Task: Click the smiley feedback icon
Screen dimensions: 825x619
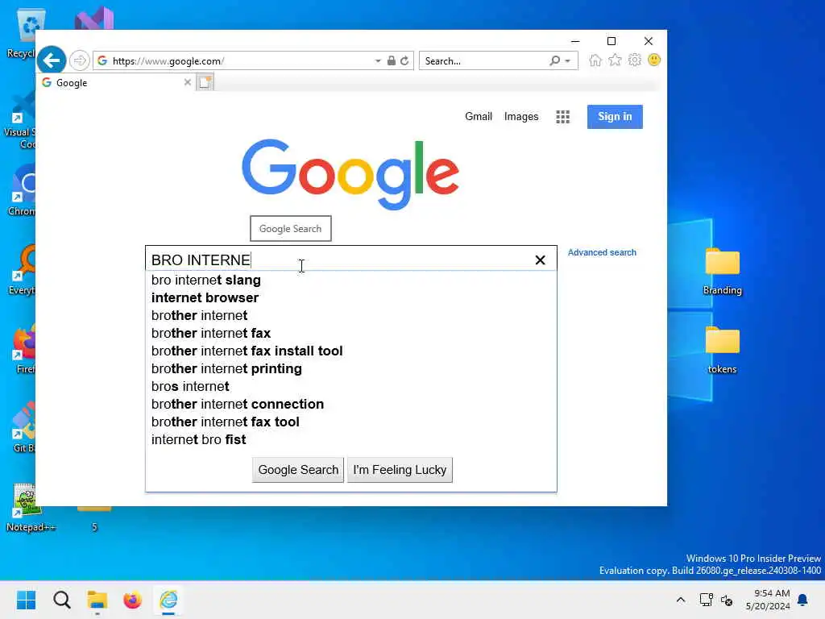Action: (654, 60)
